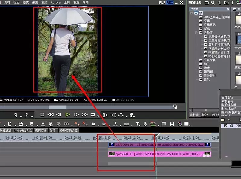Viewport: 241px width, 179px height.
Task: Click the Undo arrow icon
Action: point(93,124)
